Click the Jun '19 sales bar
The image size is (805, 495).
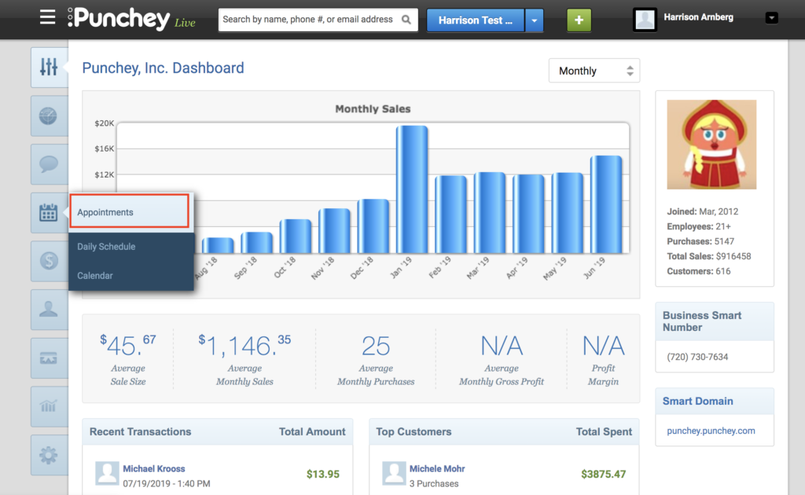click(x=606, y=204)
